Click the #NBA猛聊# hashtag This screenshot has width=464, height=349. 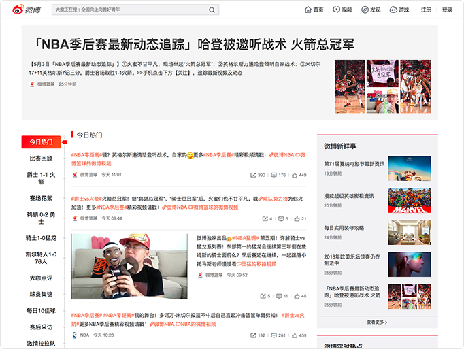[246, 238]
